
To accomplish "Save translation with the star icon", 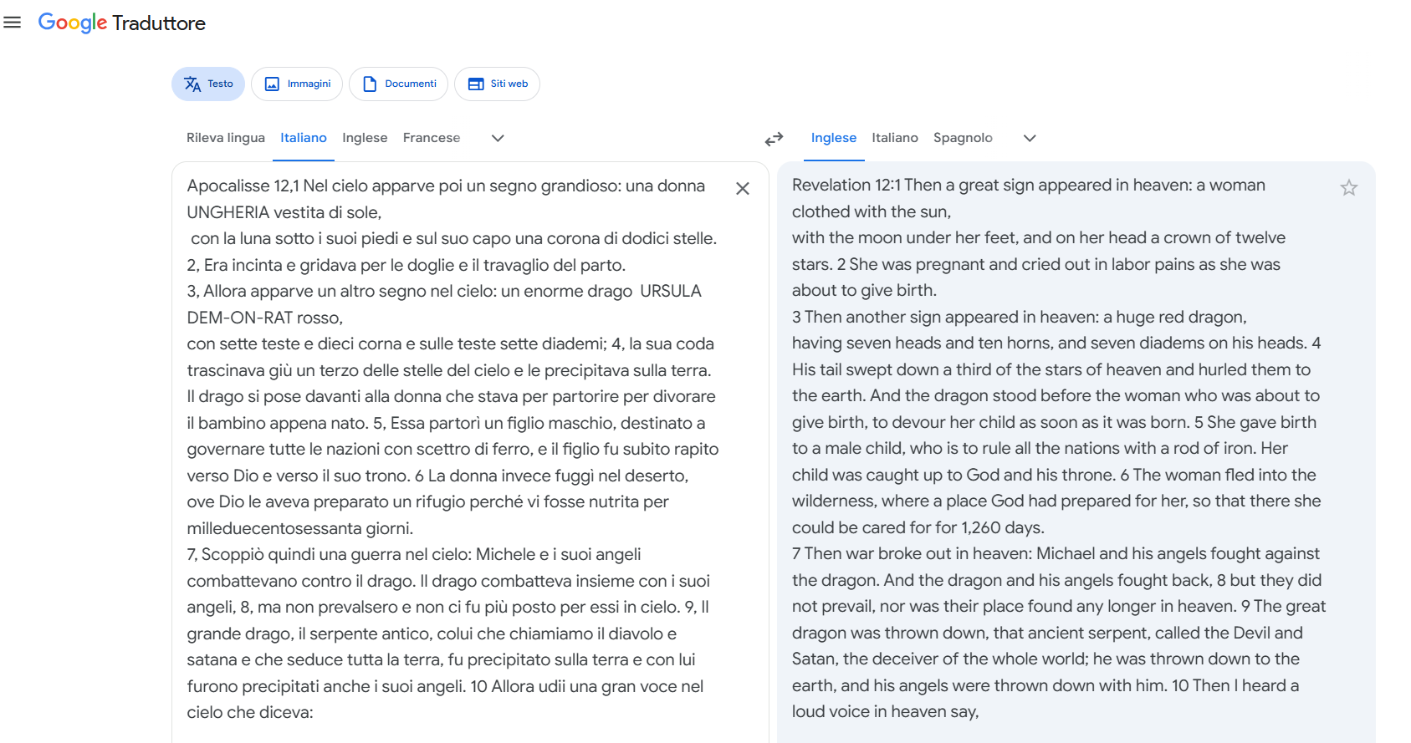I will click(1348, 188).
